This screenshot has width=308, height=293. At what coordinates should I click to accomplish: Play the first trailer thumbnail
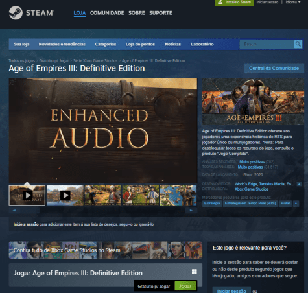[x=27, y=196]
